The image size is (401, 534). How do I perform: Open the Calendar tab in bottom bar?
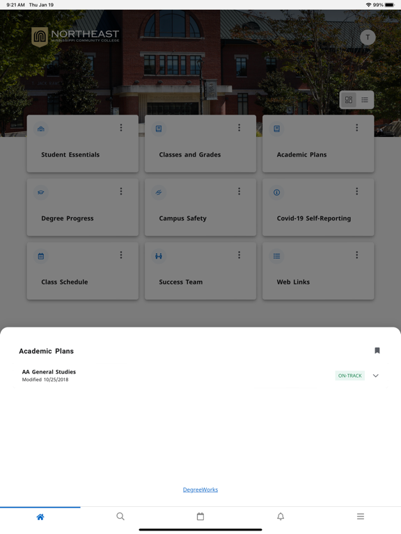tap(200, 517)
